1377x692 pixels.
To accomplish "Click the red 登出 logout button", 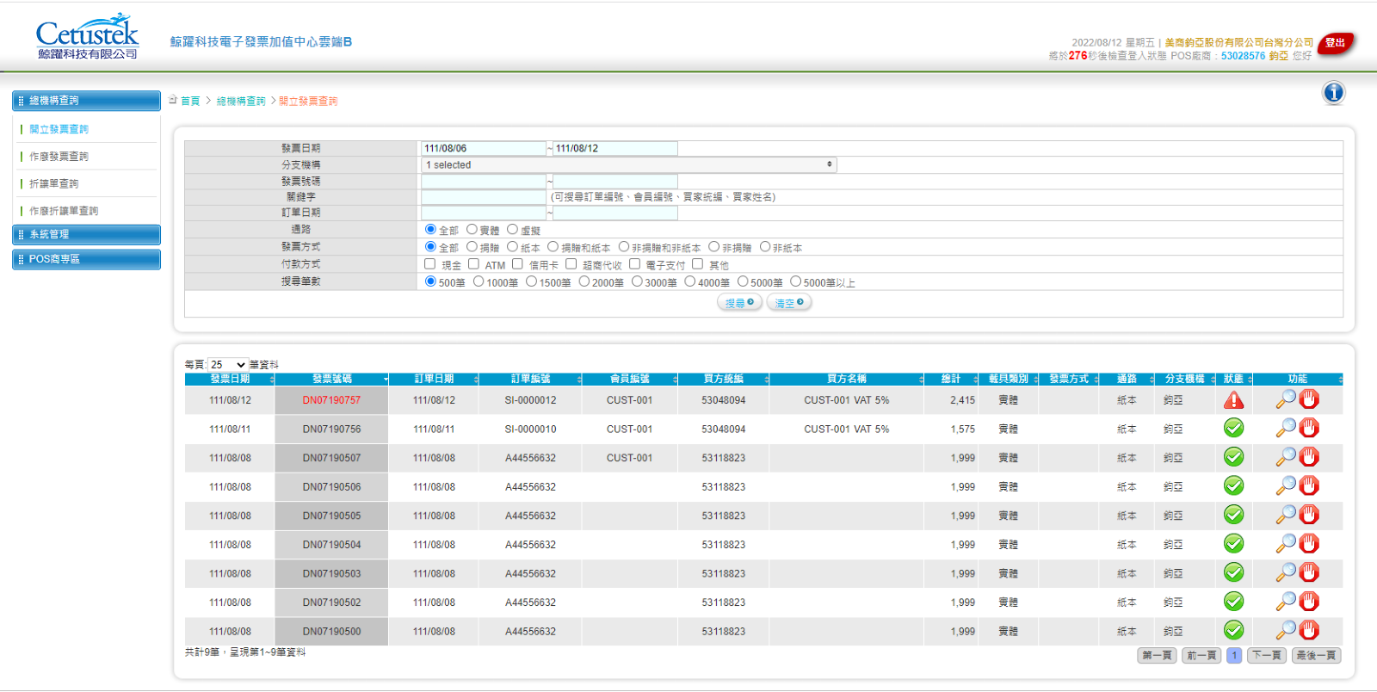I will pos(1336,43).
